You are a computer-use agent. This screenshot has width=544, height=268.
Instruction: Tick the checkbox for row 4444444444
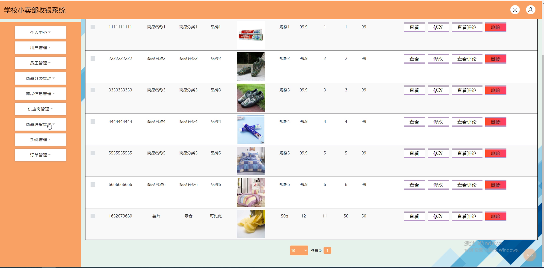pos(93,122)
